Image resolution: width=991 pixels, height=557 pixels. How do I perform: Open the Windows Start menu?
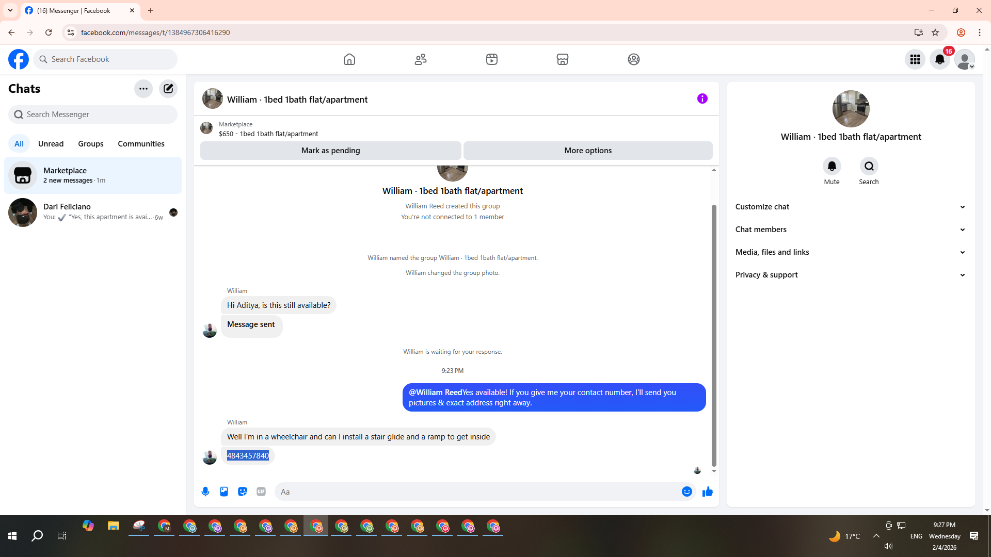pos(12,536)
